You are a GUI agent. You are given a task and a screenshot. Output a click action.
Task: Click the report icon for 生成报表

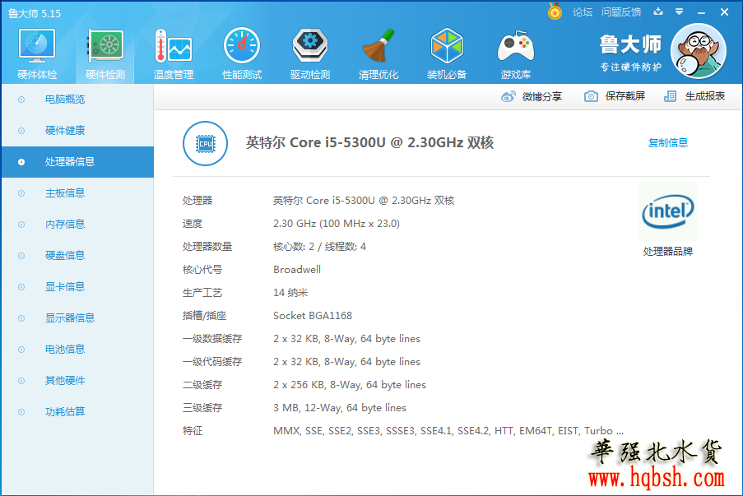670,96
